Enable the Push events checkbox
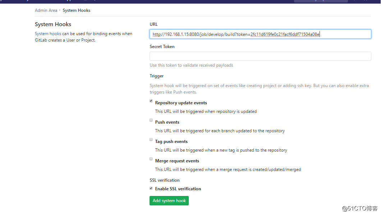This screenshot has height=215, width=381. [151, 120]
